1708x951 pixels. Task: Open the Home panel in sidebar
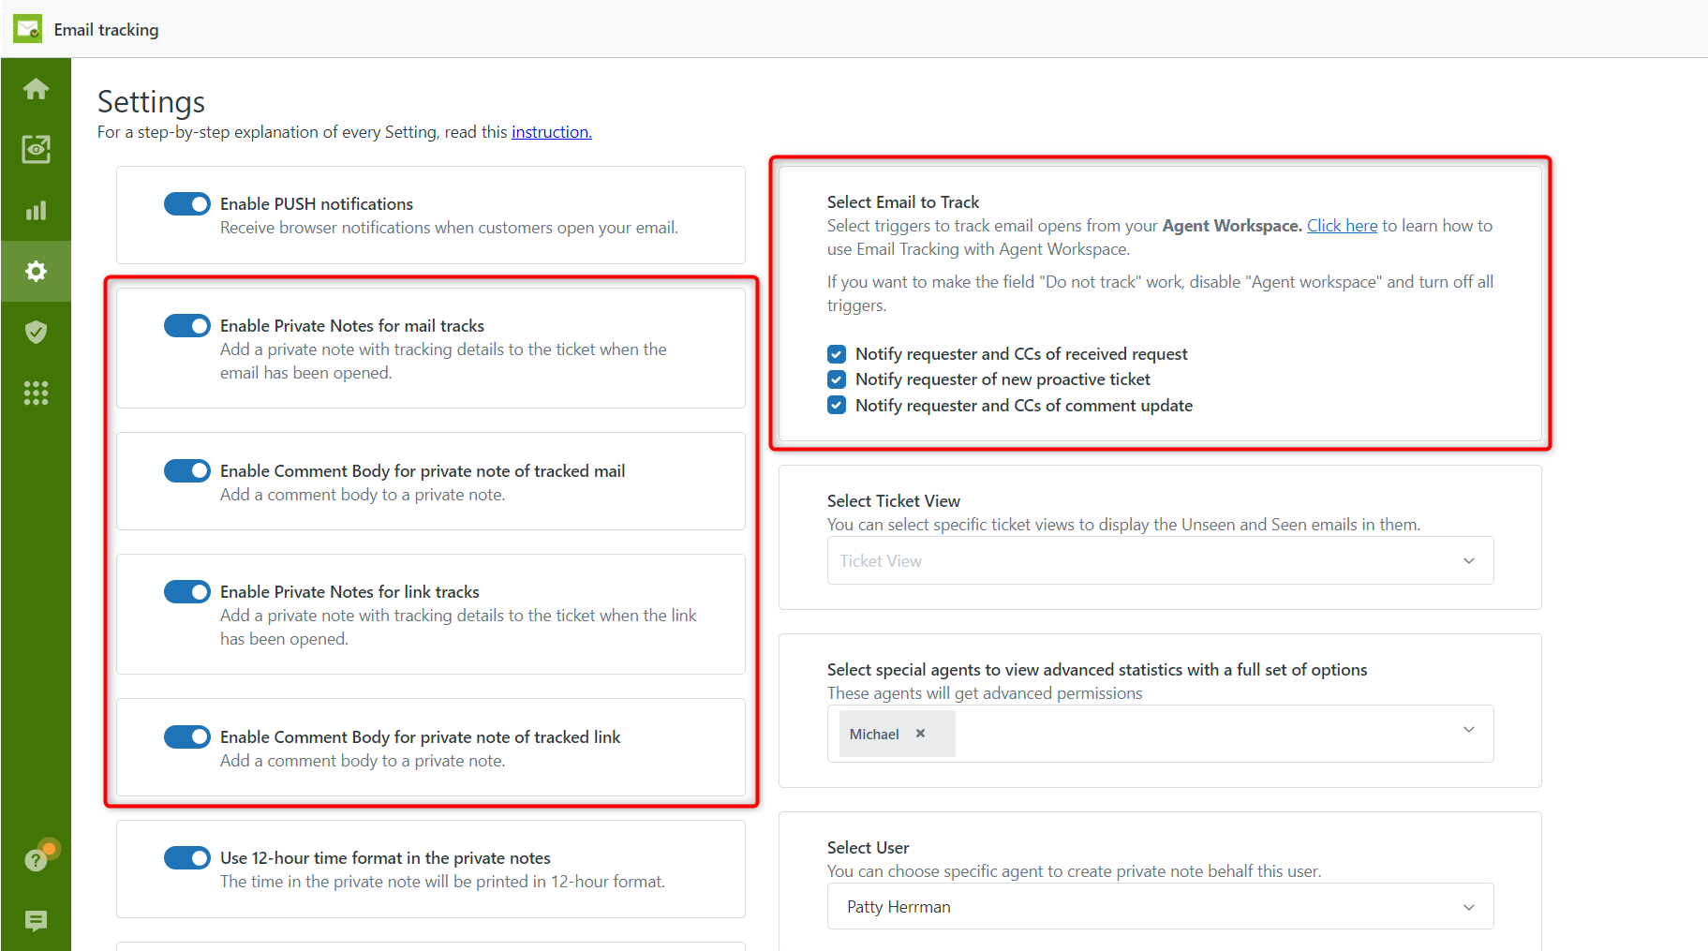pyautogui.click(x=36, y=88)
